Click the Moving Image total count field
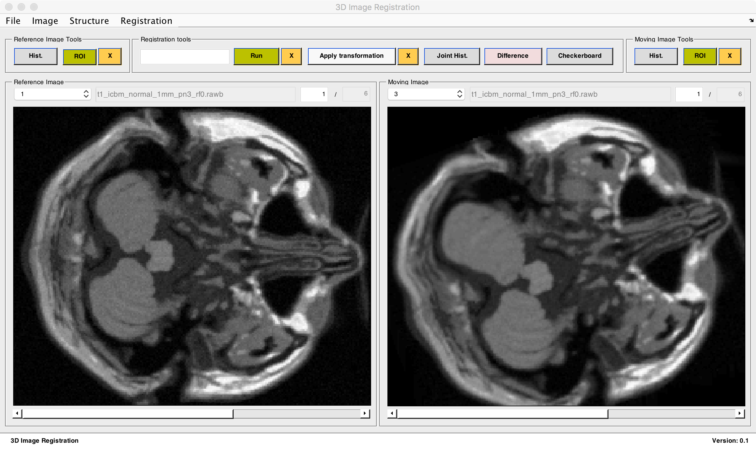756x449 pixels. [731, 94]
